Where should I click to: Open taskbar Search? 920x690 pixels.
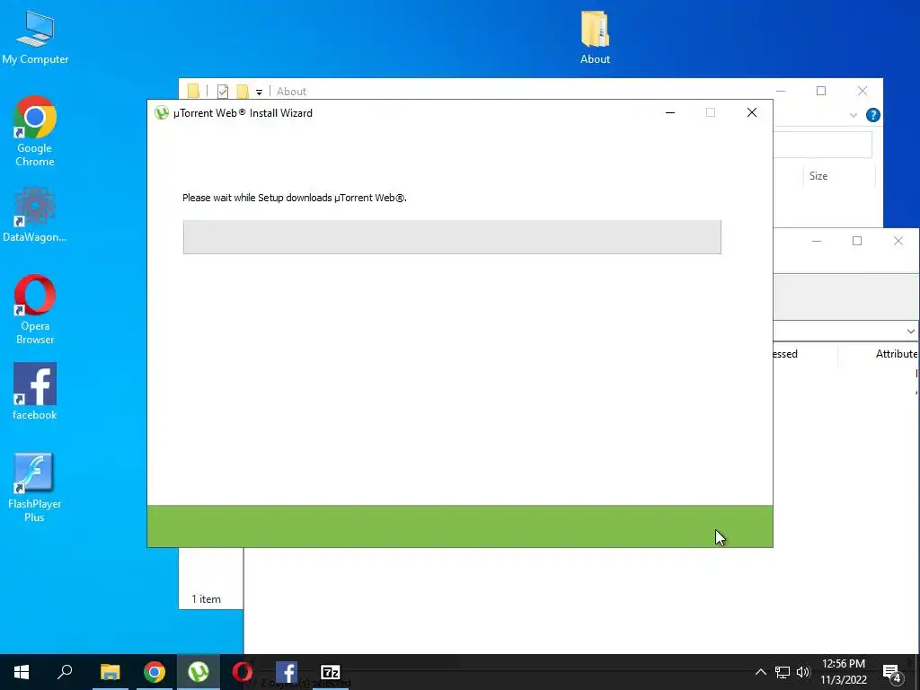(65, 672)
